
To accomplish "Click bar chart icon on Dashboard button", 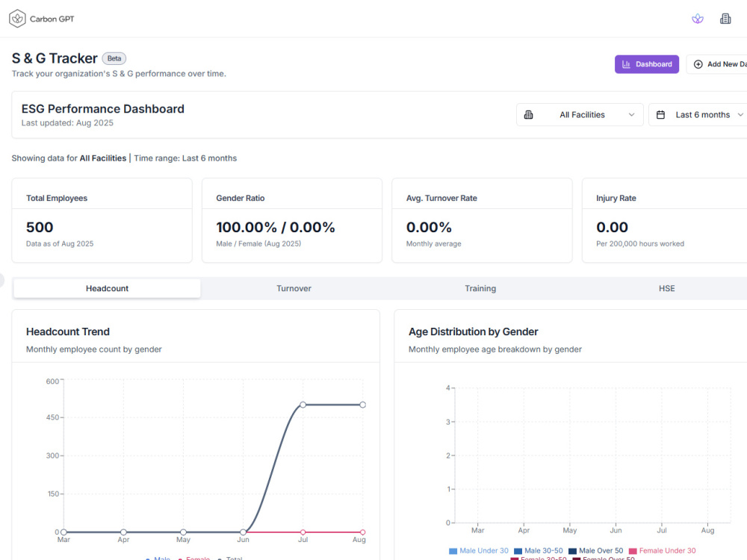I will click(x=626, y=64).
